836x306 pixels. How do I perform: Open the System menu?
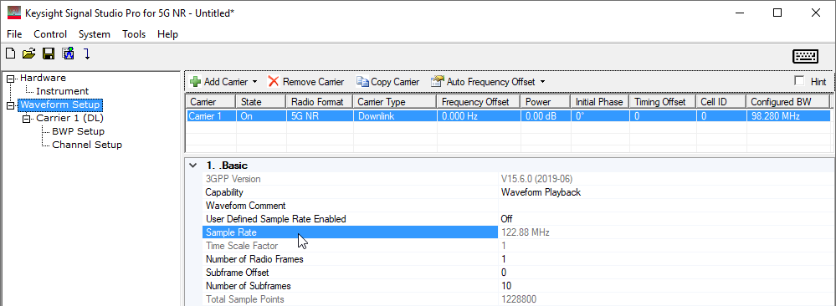tap(95, 34)
